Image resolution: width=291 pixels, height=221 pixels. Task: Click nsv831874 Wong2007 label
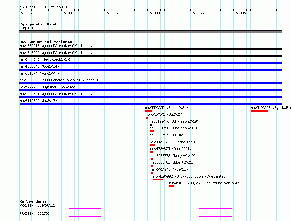(39, 73)
